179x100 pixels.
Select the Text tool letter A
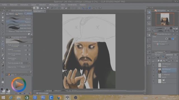click(3, 79)
